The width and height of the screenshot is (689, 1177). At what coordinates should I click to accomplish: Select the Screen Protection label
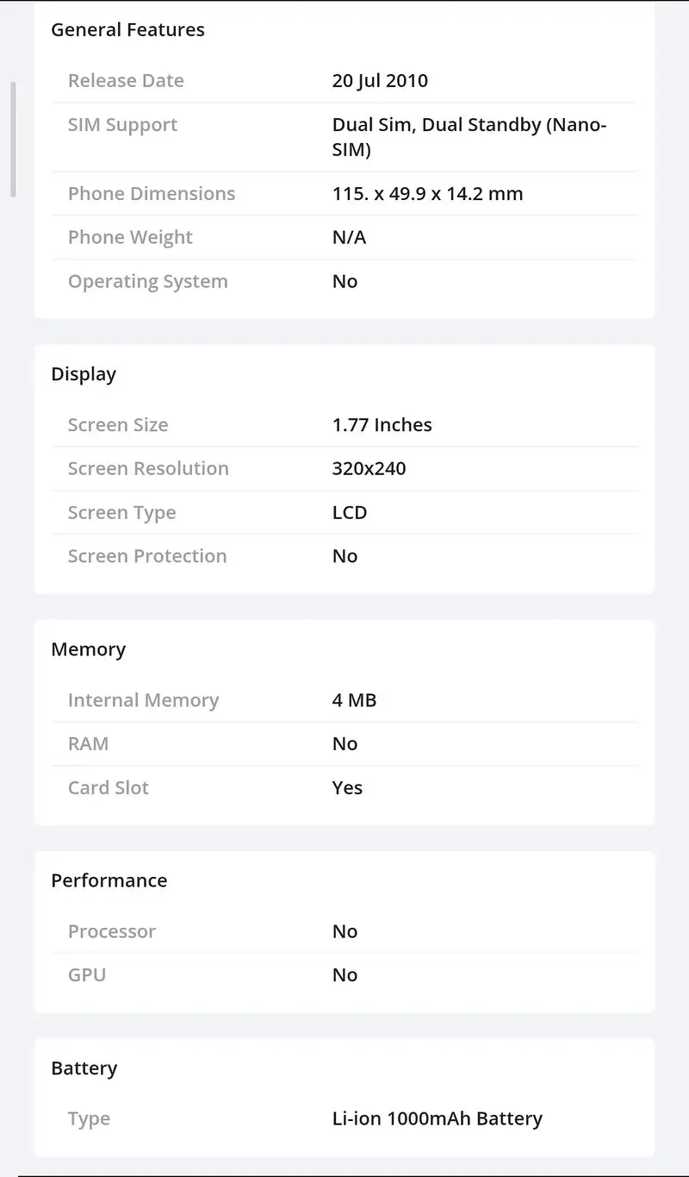pos(147,556)
